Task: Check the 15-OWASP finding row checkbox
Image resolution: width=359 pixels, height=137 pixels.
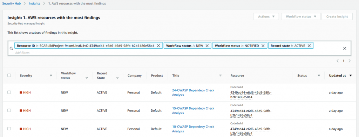Action: pyautogui.click(x=9, y=110)
